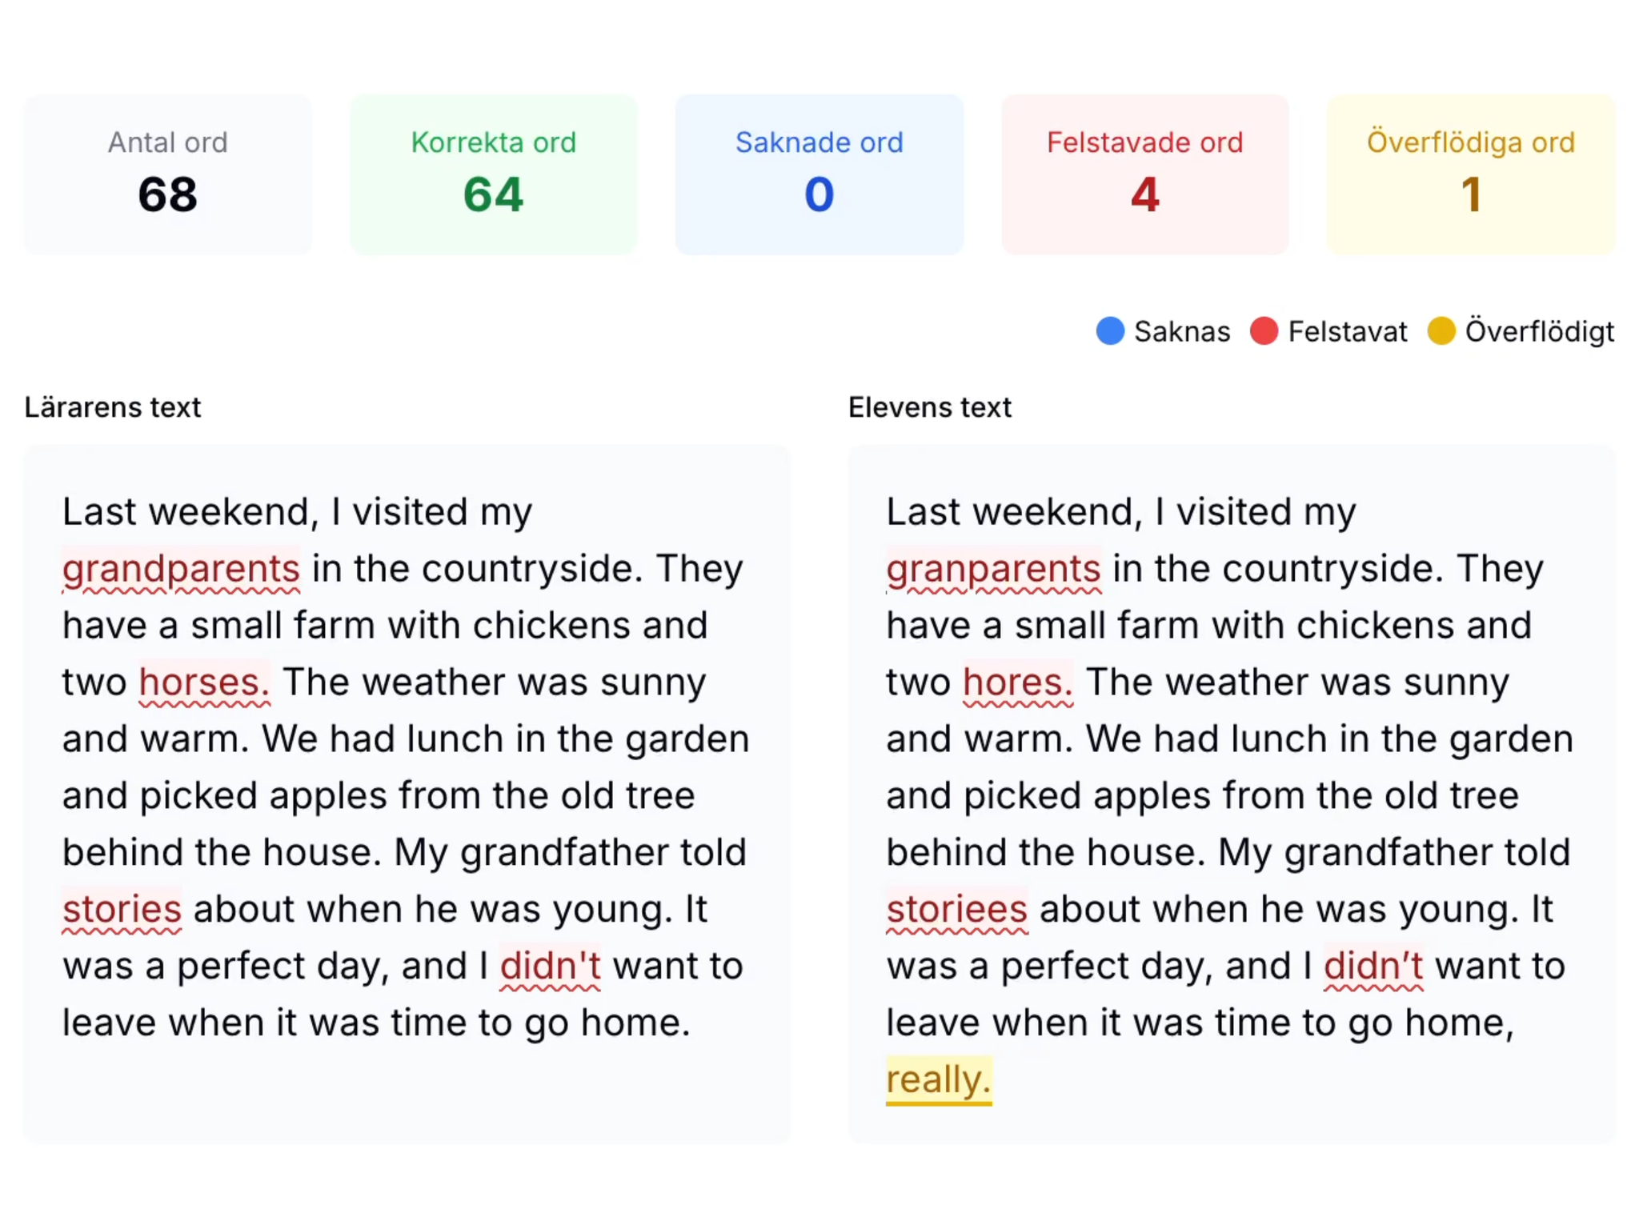Click the superfluous word 'really.'
The height and width of the screenshot is (1229, 1639).
(x=939, y=1080)
